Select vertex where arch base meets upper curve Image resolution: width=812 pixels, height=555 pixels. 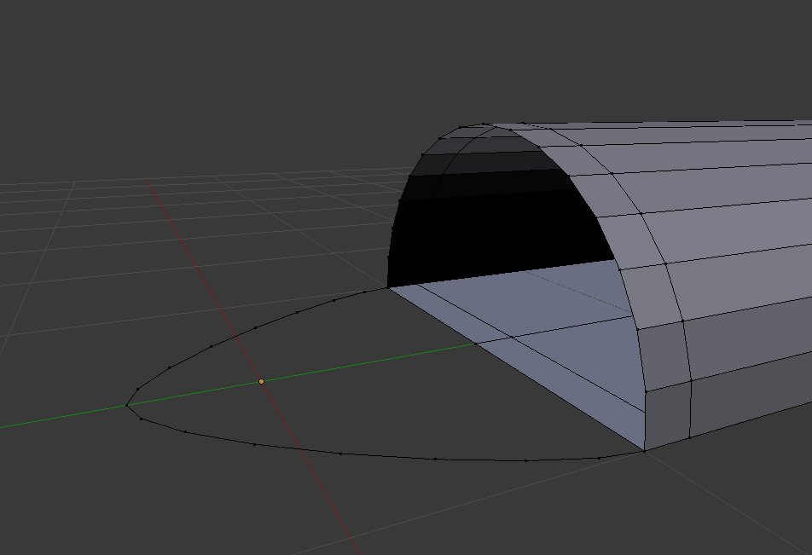coord(388,288)
